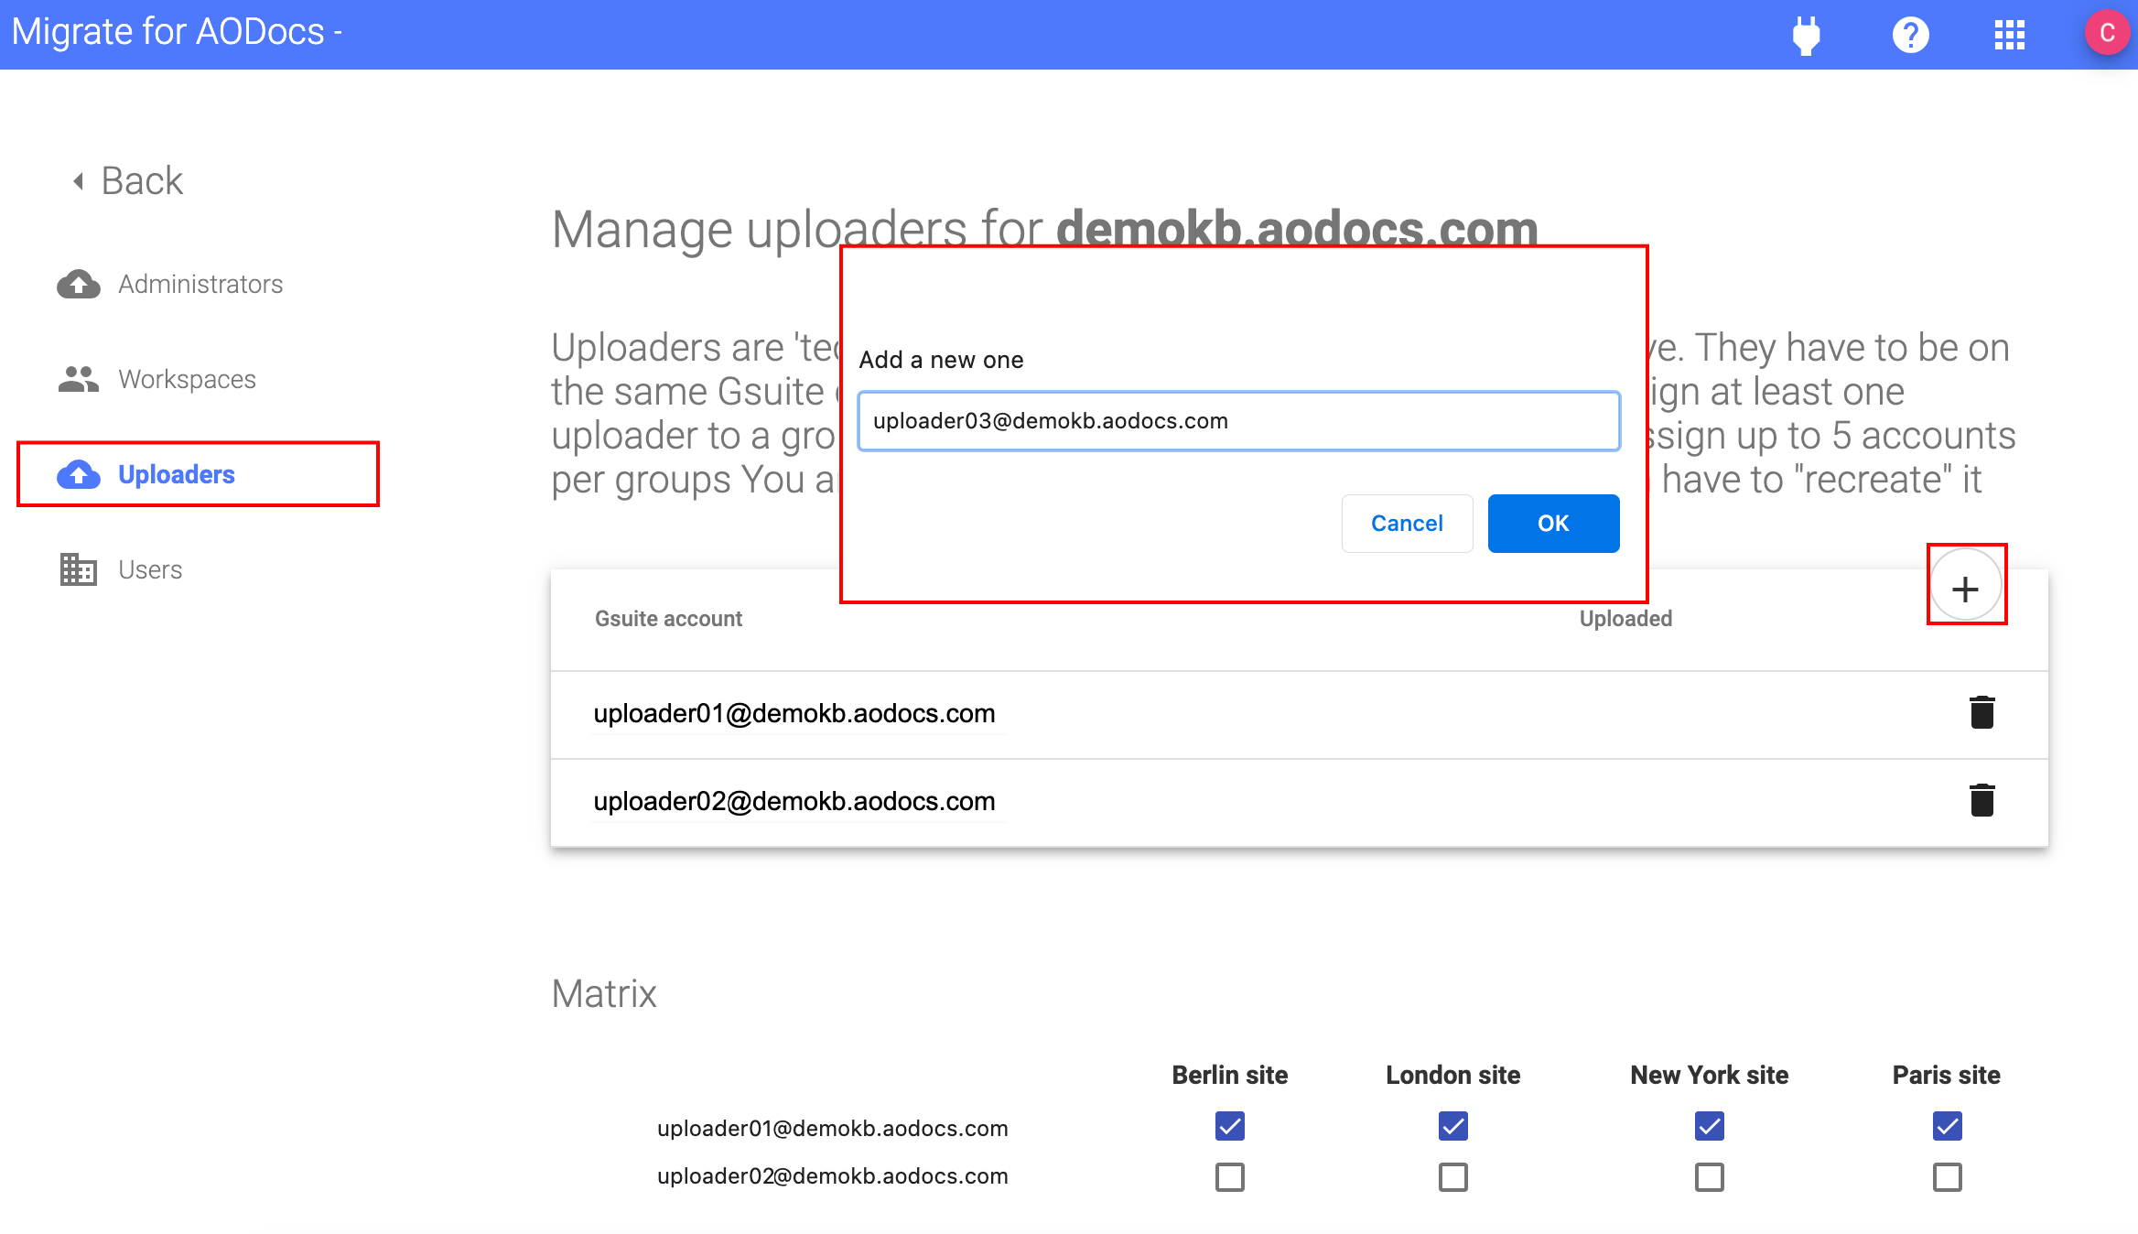Screen dimensions: 2138x1234
Task: Check New York site for uploader02
Action: point(1709,1176)
